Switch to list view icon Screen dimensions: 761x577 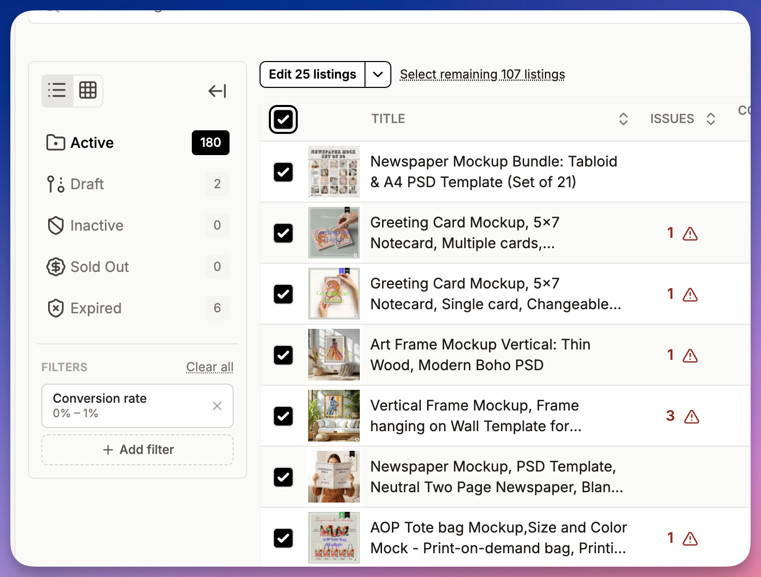pyautogui.click(x=57, y=90)
